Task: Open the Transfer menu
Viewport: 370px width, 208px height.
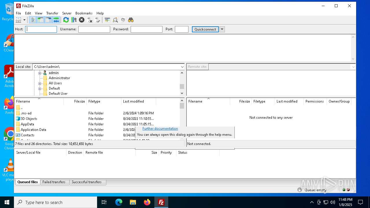Action: (52, 13)
